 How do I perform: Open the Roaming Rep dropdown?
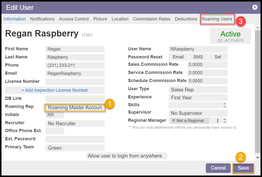(x=75, y=108)
